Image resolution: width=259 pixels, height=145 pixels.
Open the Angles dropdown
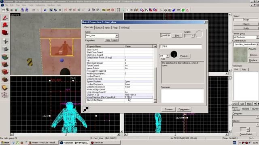[193, 36]
